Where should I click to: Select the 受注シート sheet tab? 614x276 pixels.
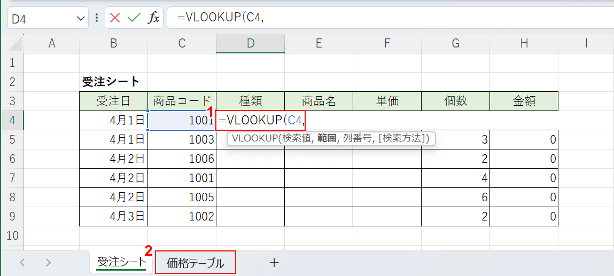[121, 262]
